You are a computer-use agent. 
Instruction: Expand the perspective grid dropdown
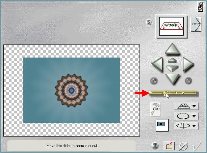pyautogui.click(x=186, y=106)
